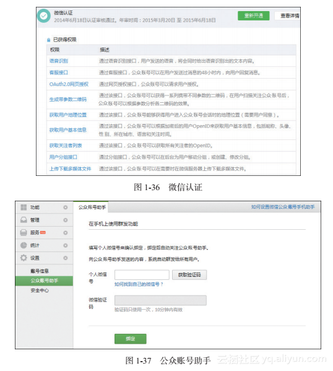Expand the 服务 menu section arrow
333x371 pixels.
coord(66,233)
